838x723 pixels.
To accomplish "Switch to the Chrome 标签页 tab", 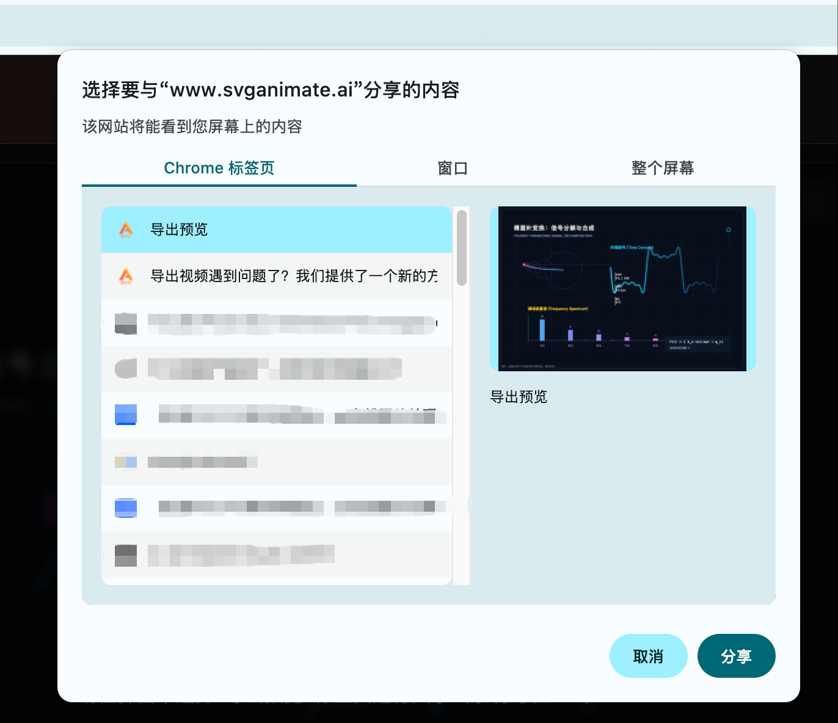I will (x=219, y=168).
